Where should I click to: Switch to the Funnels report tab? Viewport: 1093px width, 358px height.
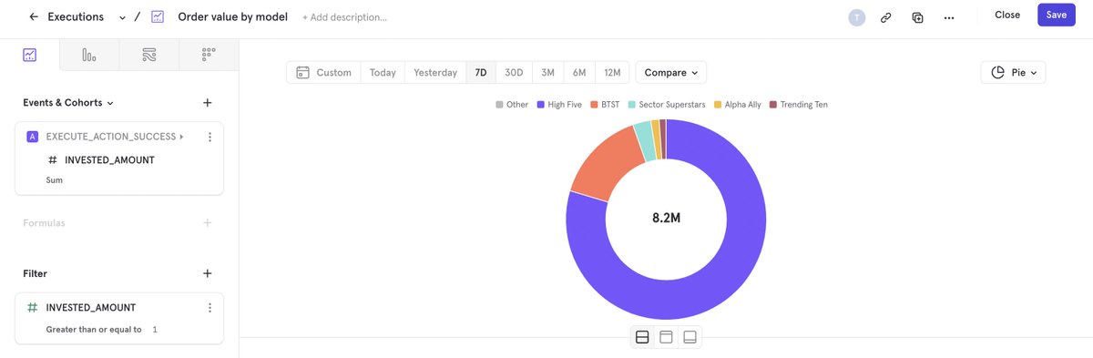pos(89,55)
